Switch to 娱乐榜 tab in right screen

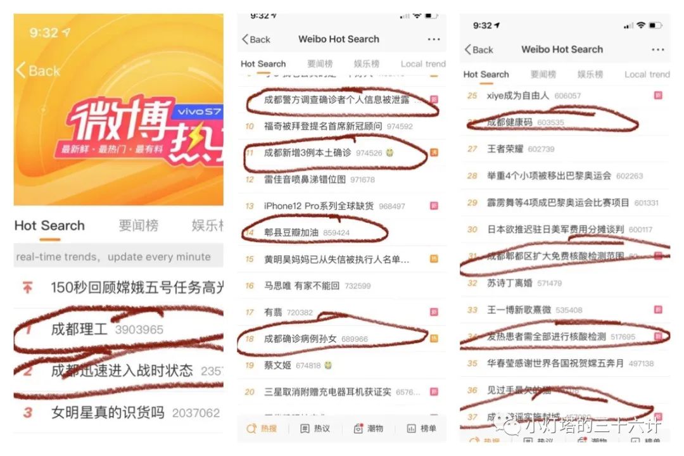(590, 75)
